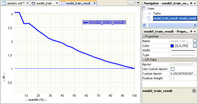Switch to the section.xml tab
This screenshot has width=198, height=104.
coord(16,3)
